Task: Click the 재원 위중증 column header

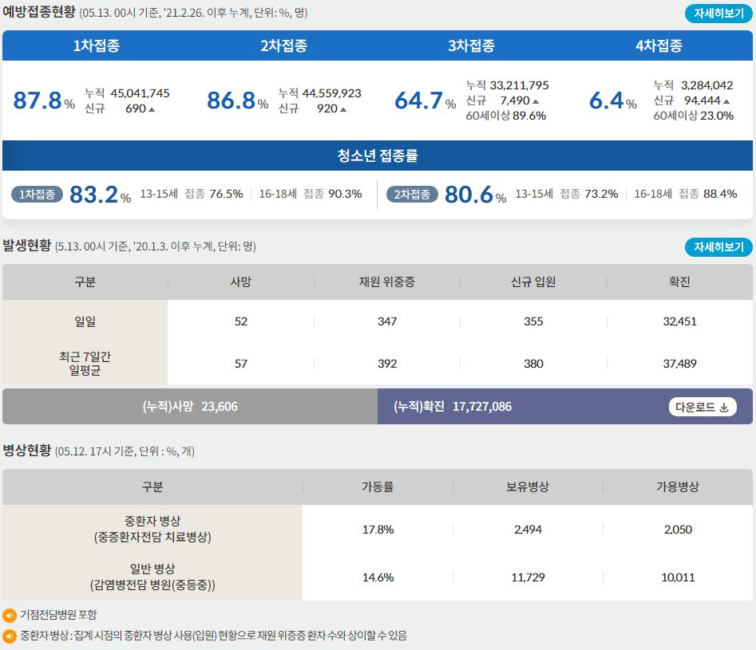Action: [386, 282]
